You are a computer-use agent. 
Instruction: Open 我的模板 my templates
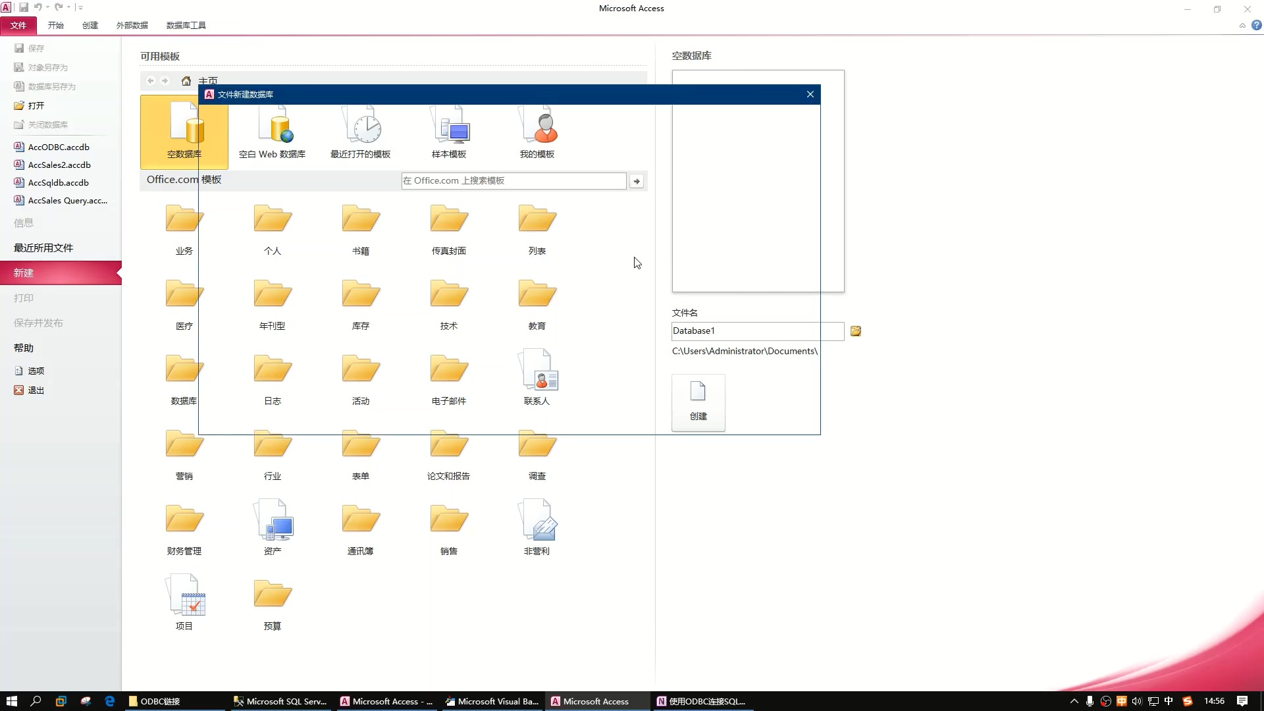pyautogui.click(x=537, y=132)
